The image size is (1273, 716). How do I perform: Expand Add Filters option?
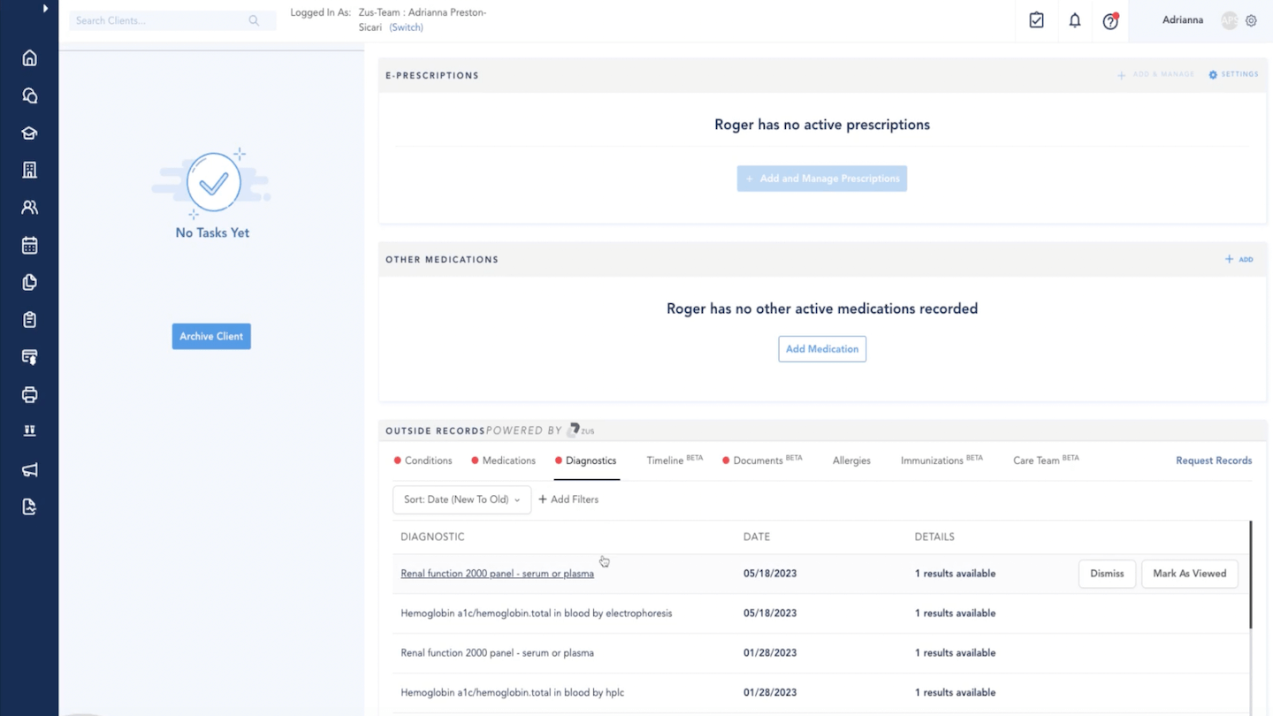pyautogui.click(x=568, y=499)
